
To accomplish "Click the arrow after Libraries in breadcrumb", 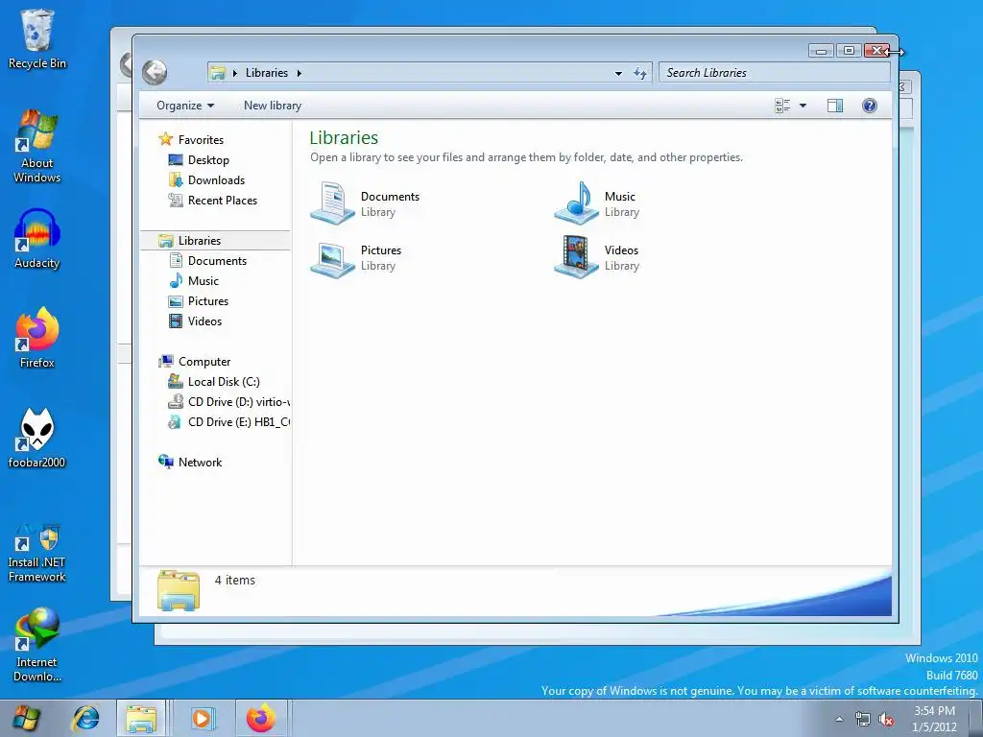I will pyautogui.click(x=300, y=73).
